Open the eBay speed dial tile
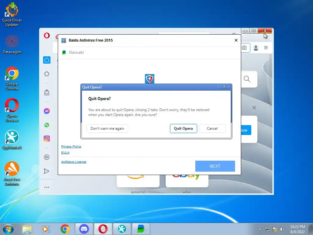The width and height of the screenshot is (313, 235). [187, 181]
